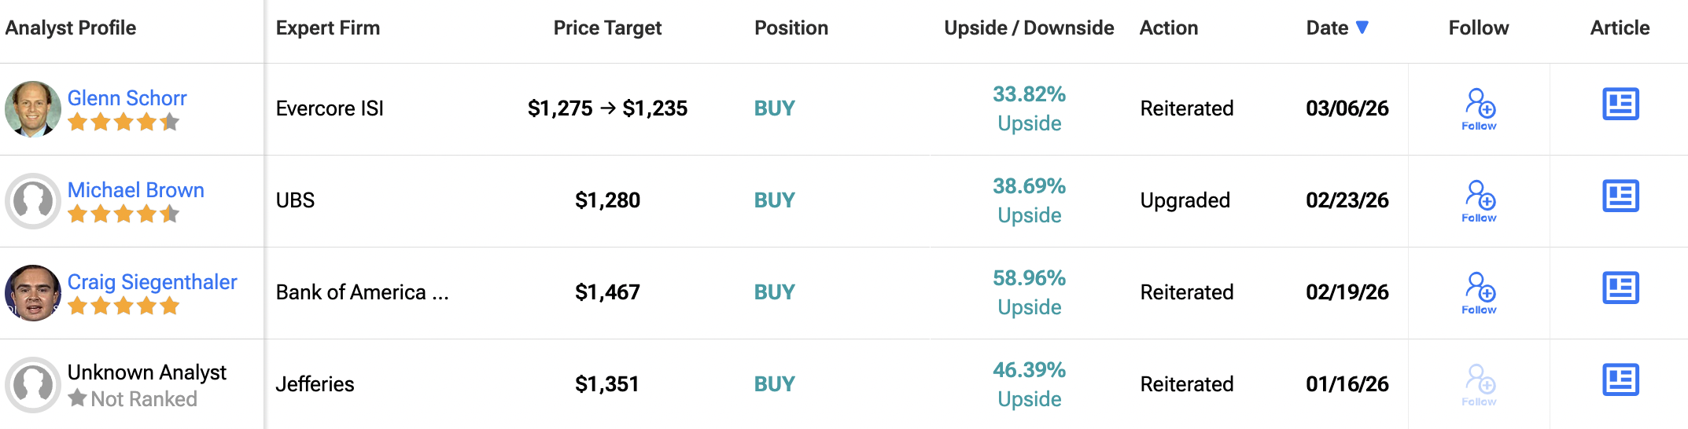Screen dimensions: 1688x429
Task: Click the disabled Follow icon for Unknown Analyst
Action: coord(1479,384)
